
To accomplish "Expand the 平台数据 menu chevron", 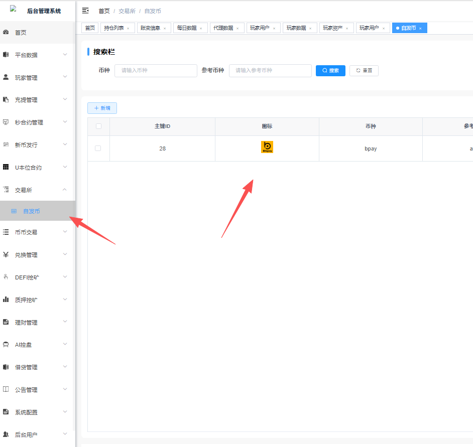I will [x=65, y=55].
